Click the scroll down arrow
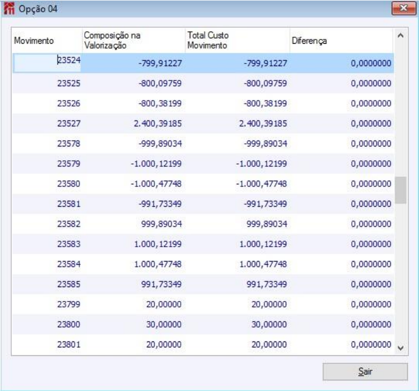This screenshot has width=419, height=391. pos(400,348)
